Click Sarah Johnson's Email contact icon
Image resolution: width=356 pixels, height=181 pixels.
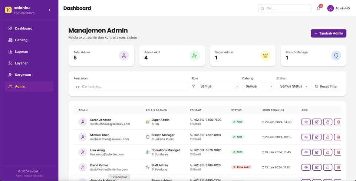191,124
